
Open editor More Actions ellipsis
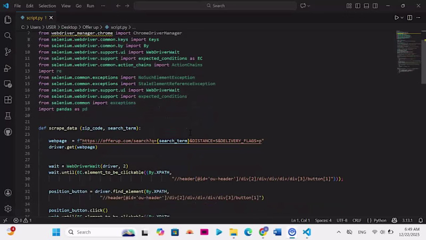coord(419,18)
